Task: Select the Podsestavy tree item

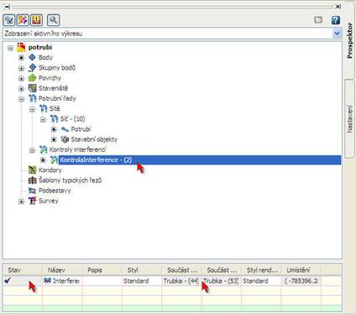Action: pyautogui.click(x=55, y=191)
